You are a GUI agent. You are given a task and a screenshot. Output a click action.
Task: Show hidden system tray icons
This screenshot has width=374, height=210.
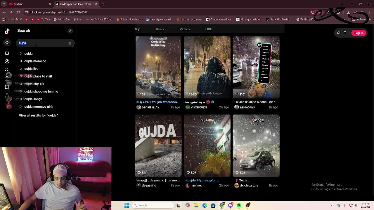point(332,205)
